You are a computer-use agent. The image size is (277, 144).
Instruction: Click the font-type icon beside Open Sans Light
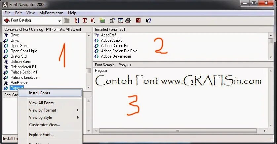point(6,51)
